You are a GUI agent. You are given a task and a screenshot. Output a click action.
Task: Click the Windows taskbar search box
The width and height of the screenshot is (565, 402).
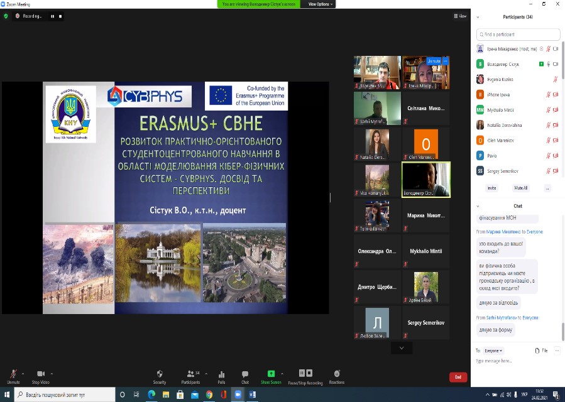click(65, 395)
